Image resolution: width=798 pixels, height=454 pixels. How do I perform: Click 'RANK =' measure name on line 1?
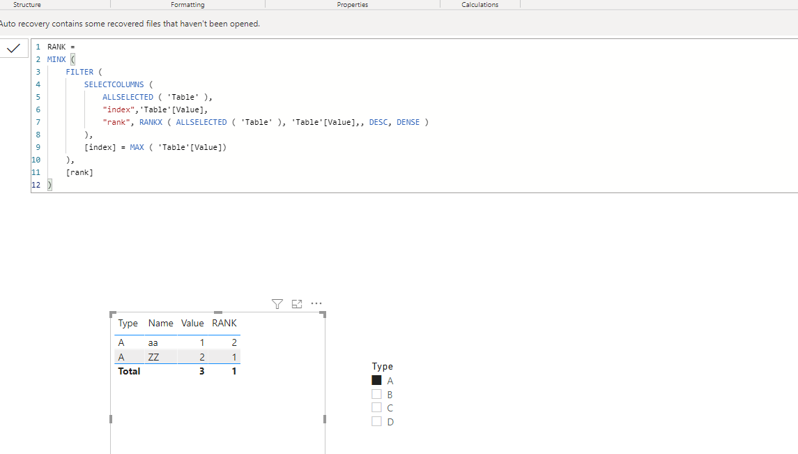point(61,47)
